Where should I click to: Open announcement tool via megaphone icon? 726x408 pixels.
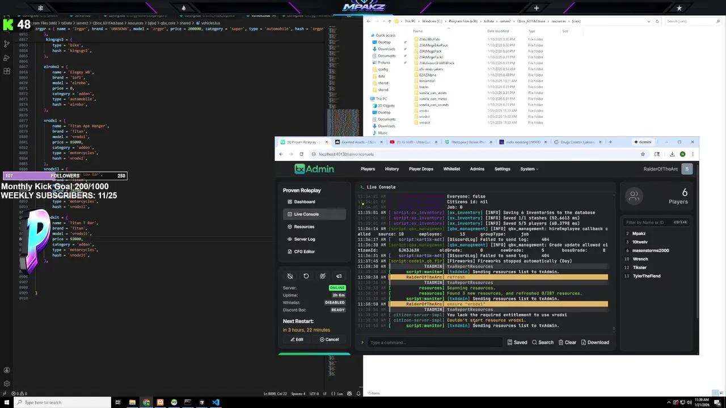339,276
